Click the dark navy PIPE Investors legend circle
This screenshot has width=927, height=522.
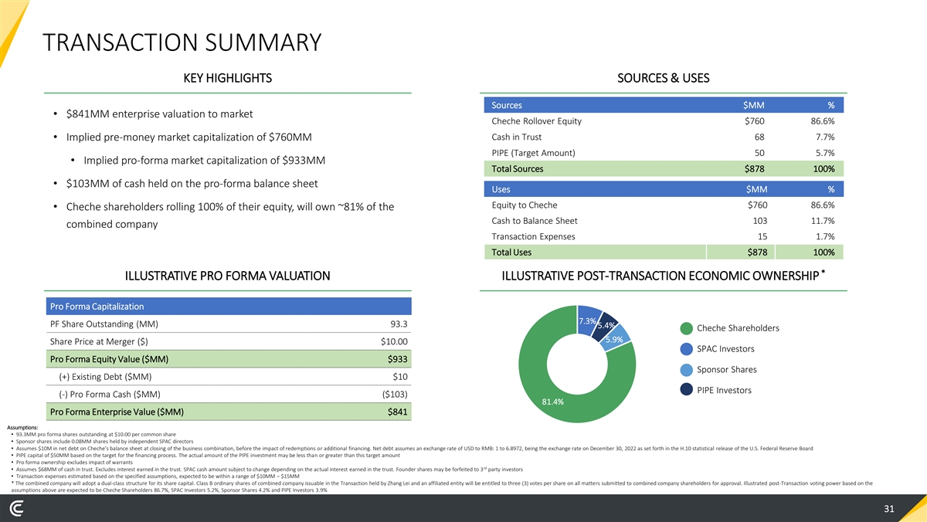686,390
